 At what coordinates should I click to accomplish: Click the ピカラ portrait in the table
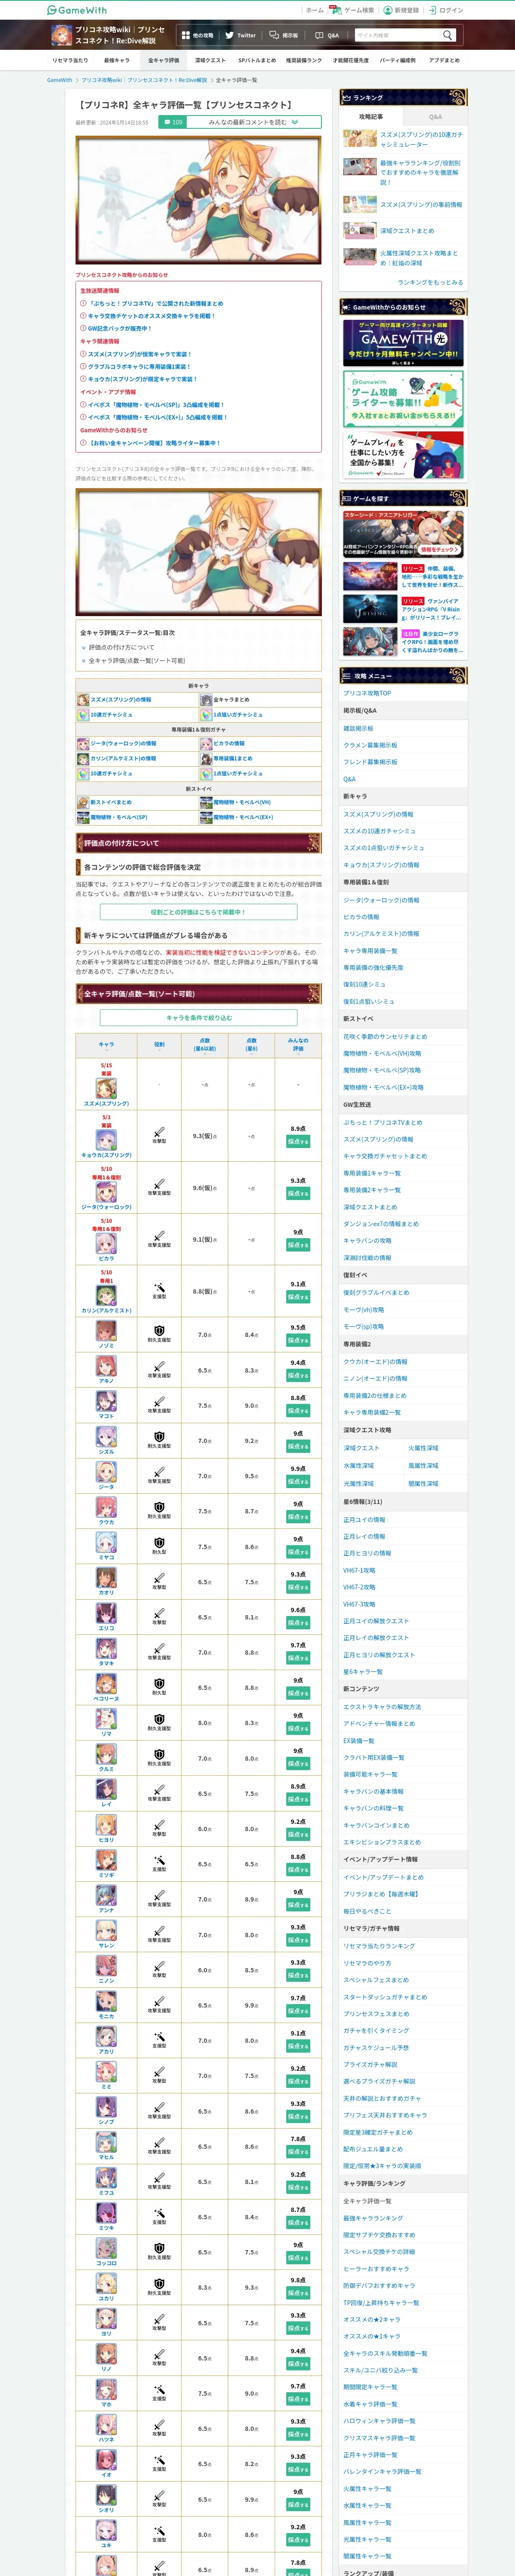106,1244
